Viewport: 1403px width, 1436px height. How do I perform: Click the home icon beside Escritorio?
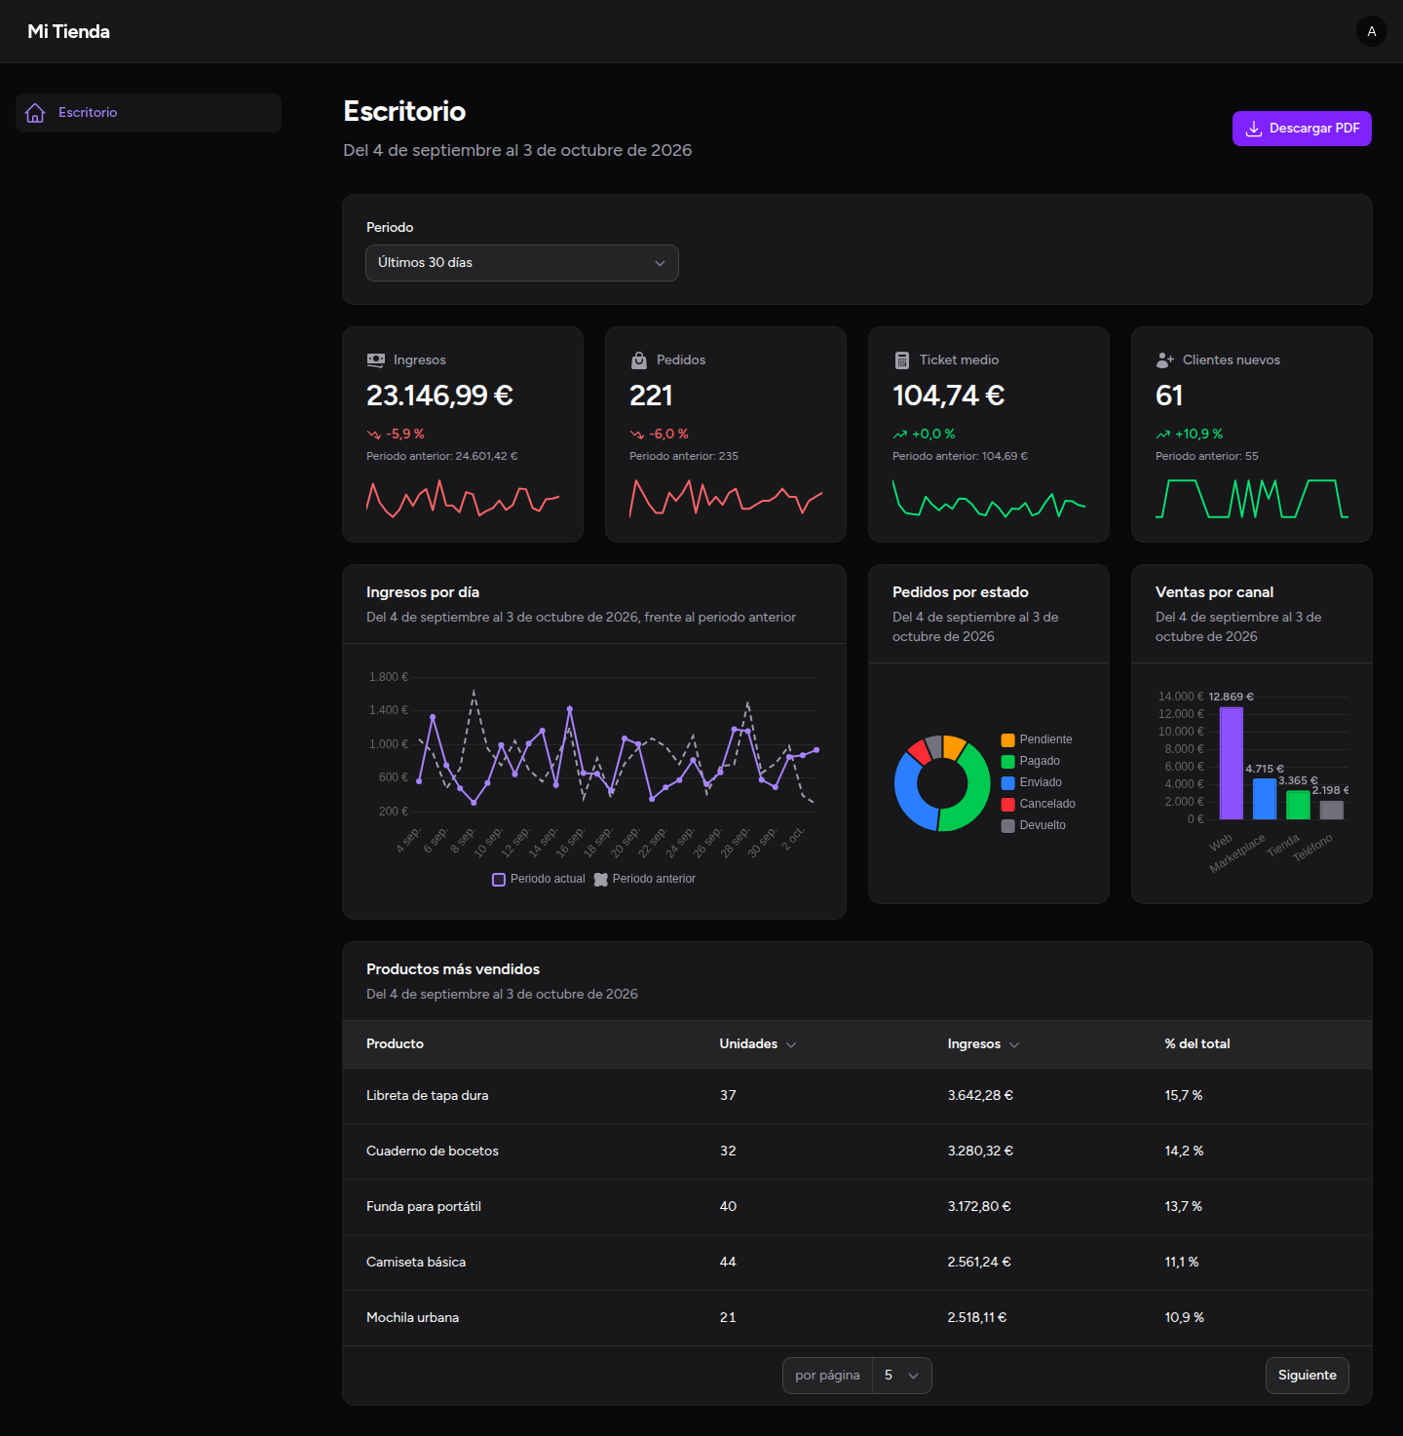35,113
